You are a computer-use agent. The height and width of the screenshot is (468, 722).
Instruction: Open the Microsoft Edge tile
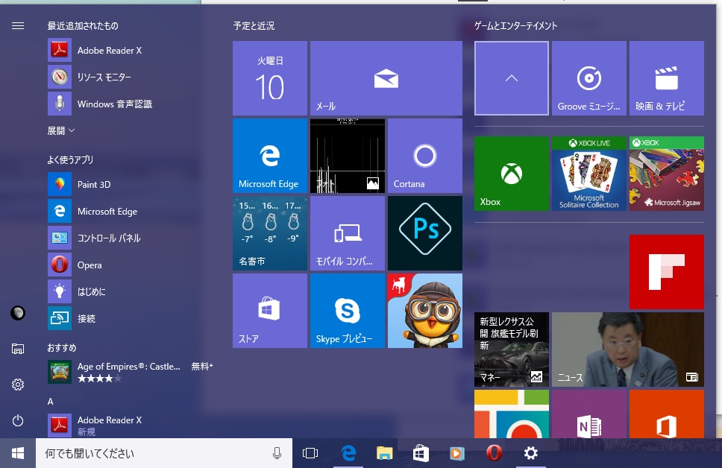click(x=270, y=156)
